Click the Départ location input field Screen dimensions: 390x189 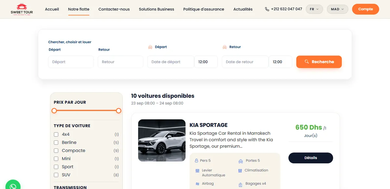[x=71, y=62]
